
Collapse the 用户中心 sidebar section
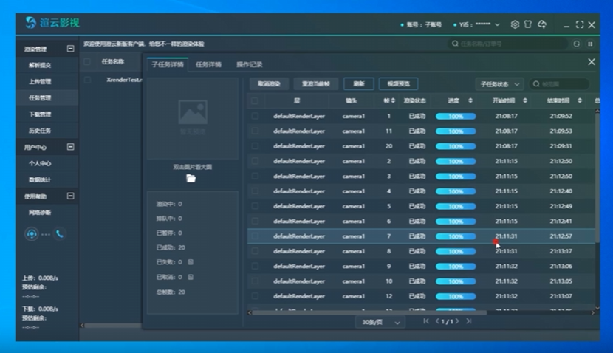click(70, 147)
